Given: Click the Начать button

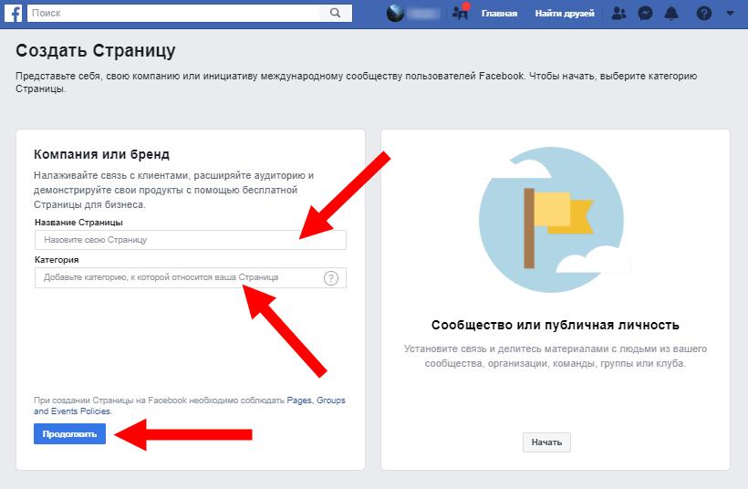Looking at the screenshot, I should coord(546,442).
